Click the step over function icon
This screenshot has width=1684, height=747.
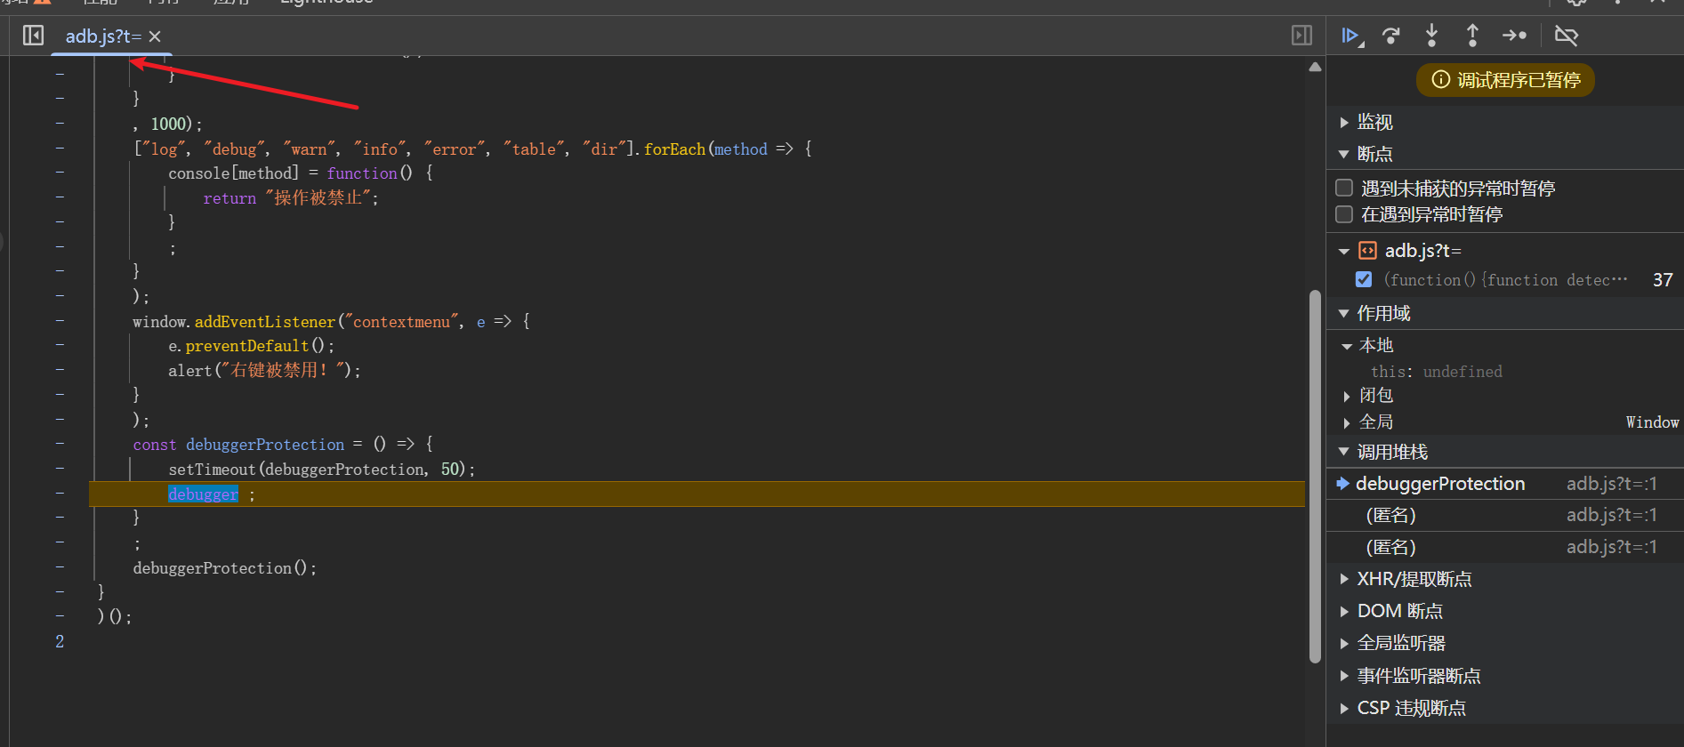[1391, 36]
